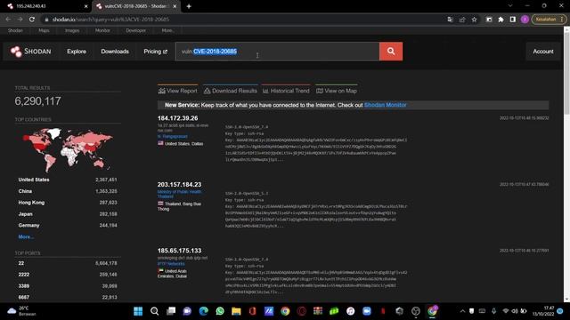The width and height of the screenshot is (570, 320).
Task: Open the View Report tab
Action: pyautogui.click(x=178, y=91)
